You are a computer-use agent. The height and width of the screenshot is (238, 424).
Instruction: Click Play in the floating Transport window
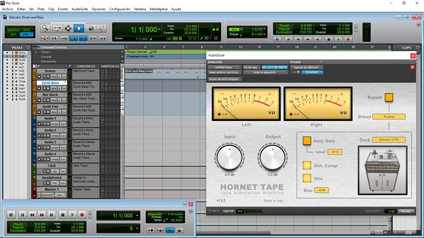tap(72, 214)
